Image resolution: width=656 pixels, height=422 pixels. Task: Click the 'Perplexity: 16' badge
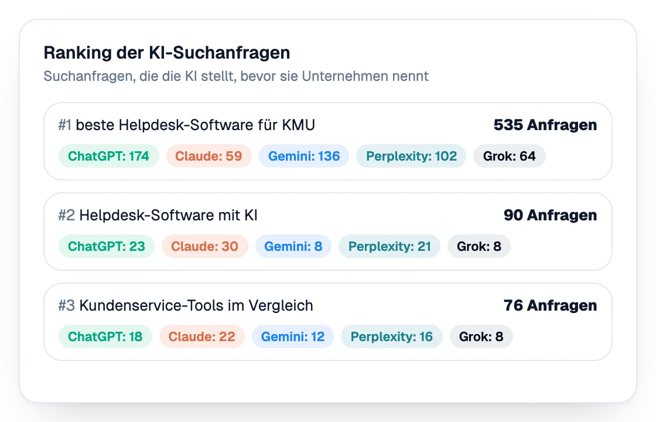392,336
